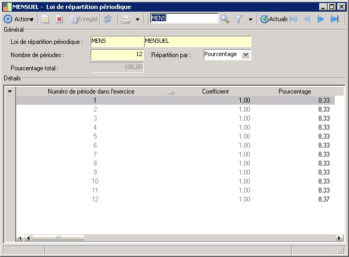This screenshot has width=349, height=257.
Task: Click the Actualiser button
Action: tap(274, 19)
